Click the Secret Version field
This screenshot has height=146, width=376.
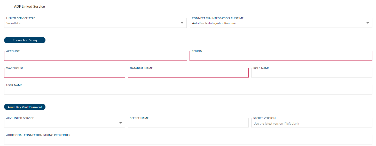click(x=312, y=123)
